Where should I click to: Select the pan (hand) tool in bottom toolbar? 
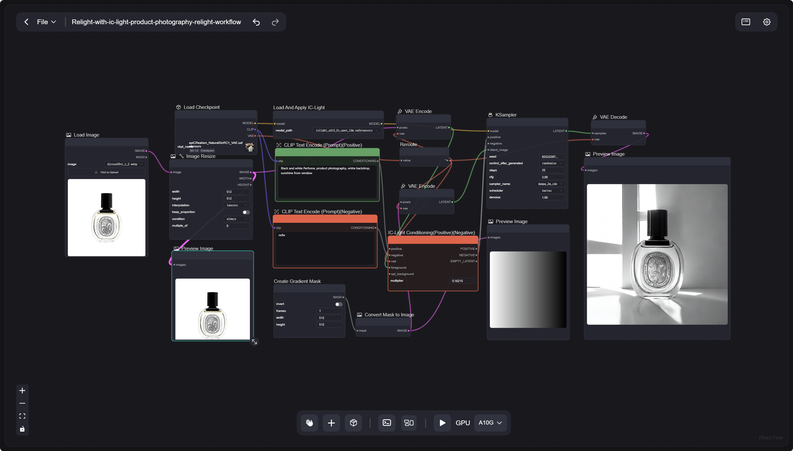click(x=309, y=423)
